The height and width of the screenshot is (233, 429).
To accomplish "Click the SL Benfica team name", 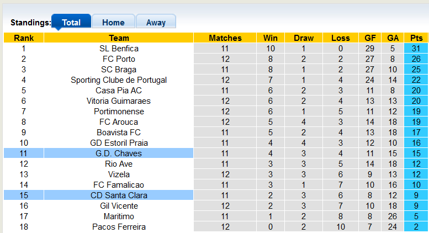I will (x=119, y=49).
